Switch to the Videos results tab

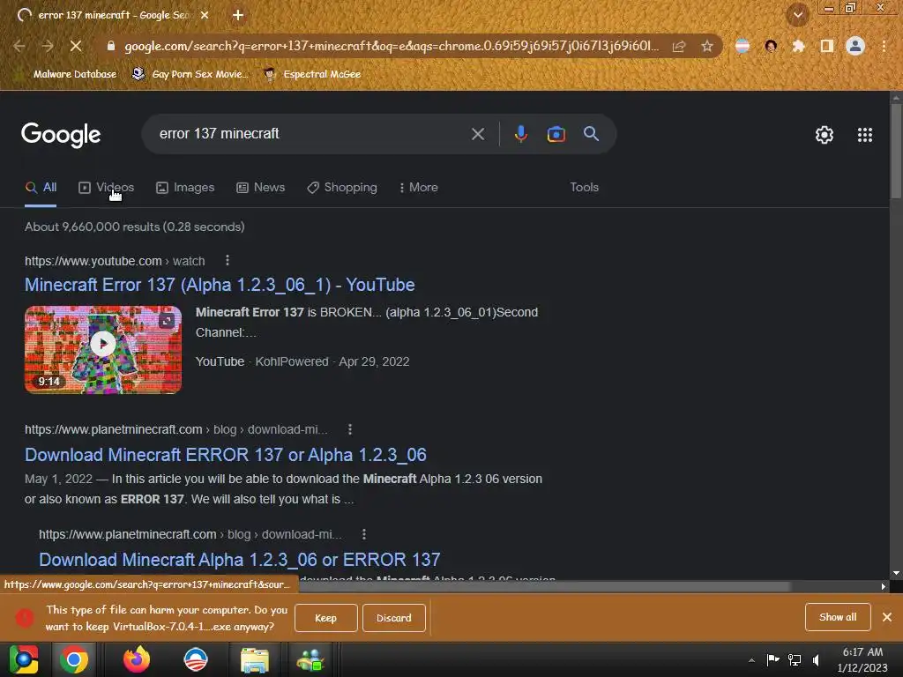tap(106, 187)
